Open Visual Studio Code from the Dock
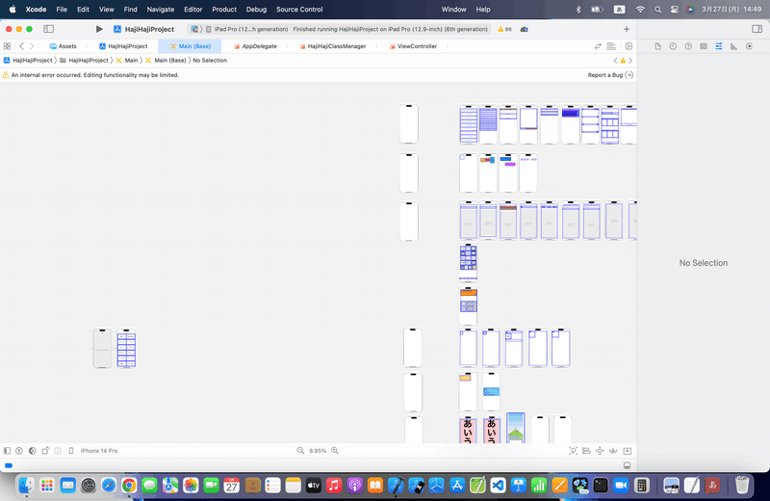The image size is (770, 501). click(498, 486)
